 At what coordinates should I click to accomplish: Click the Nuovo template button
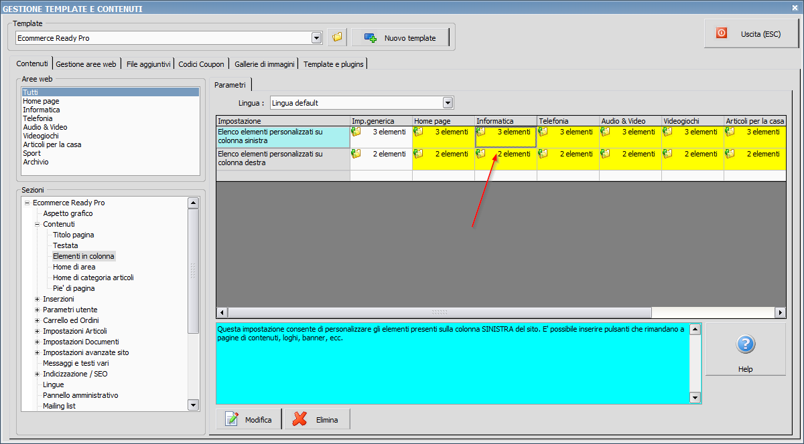click(x=399, y=38)
